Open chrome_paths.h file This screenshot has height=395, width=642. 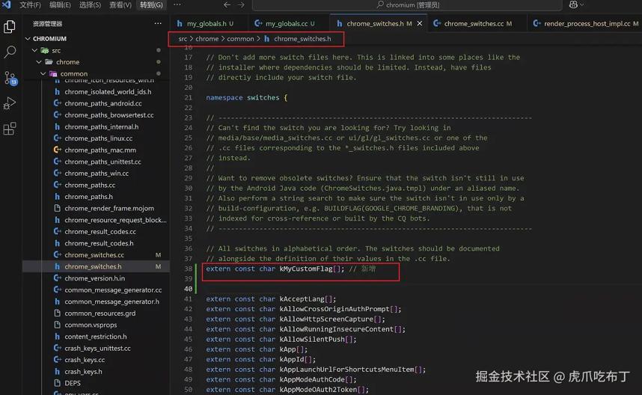pyautogui.click(x=88, y=197)
